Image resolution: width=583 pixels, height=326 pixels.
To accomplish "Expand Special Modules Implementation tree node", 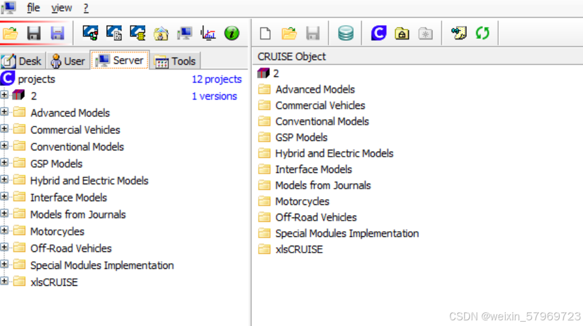I will click(4, 264).
